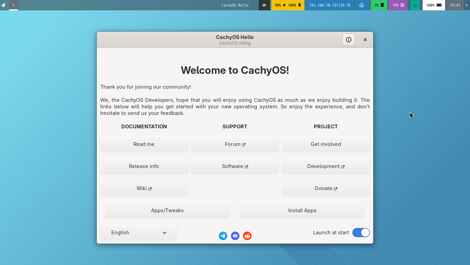Open the Read me document

(144, 144)
